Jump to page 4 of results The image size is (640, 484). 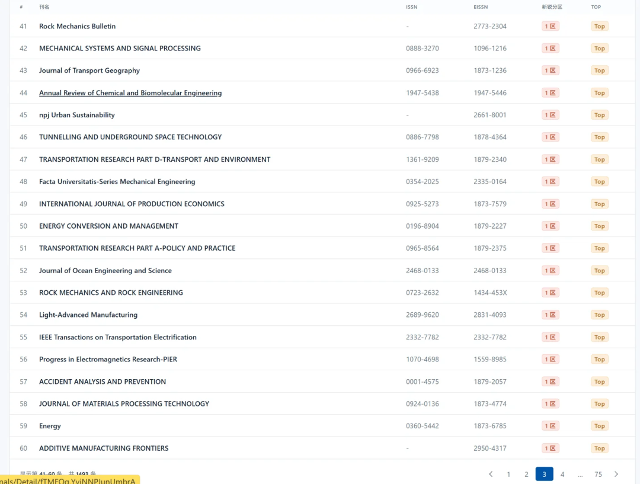pyautogui.click(x=562, y=474)
